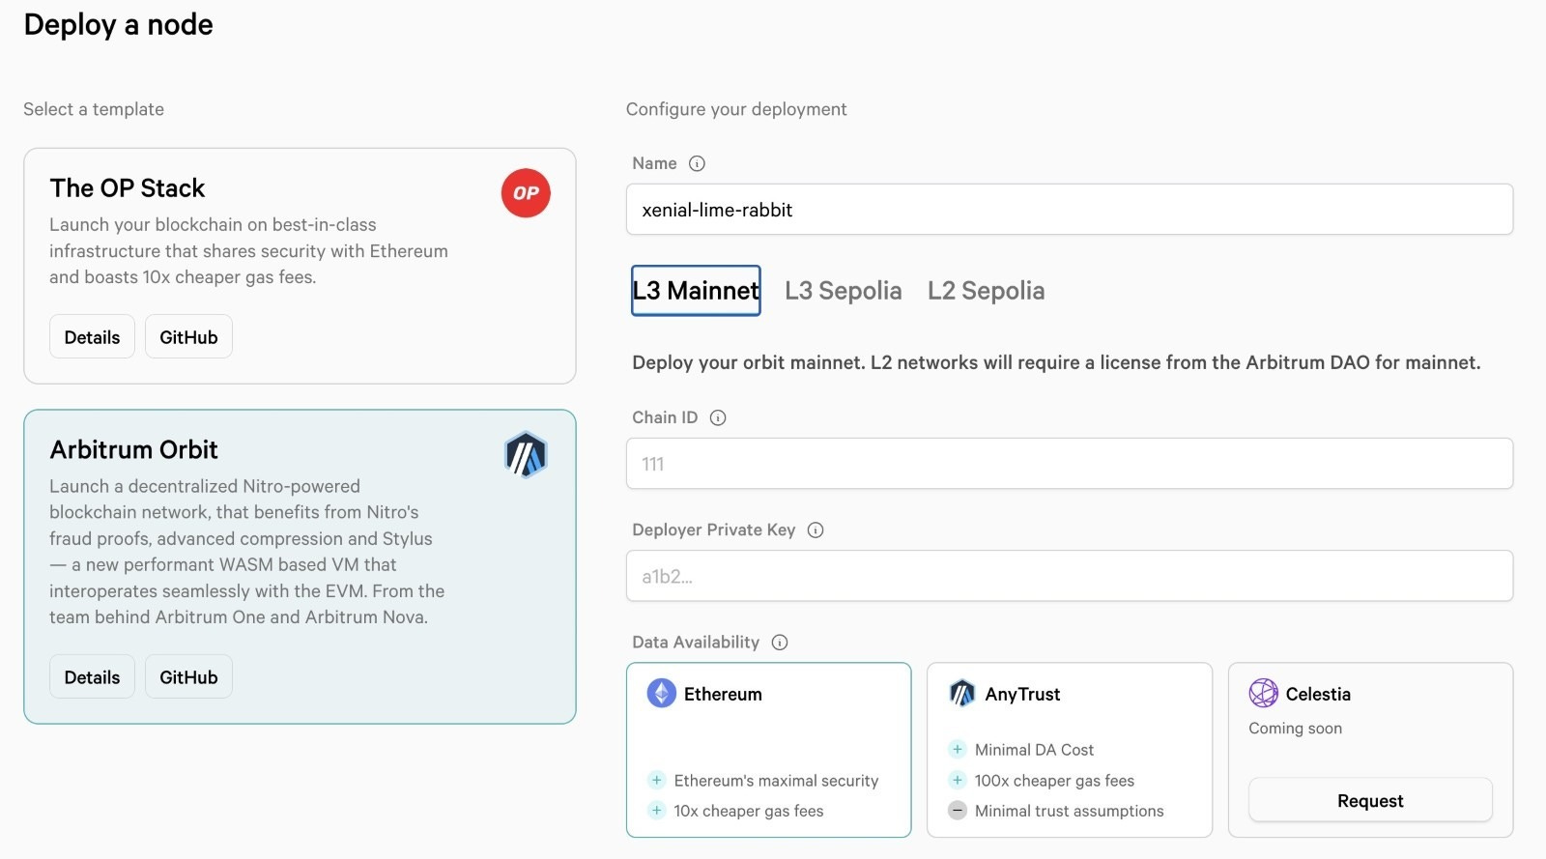Click the 'Minimal trust assumptions' text
1546x859 pixels.
click(1069, 811)
